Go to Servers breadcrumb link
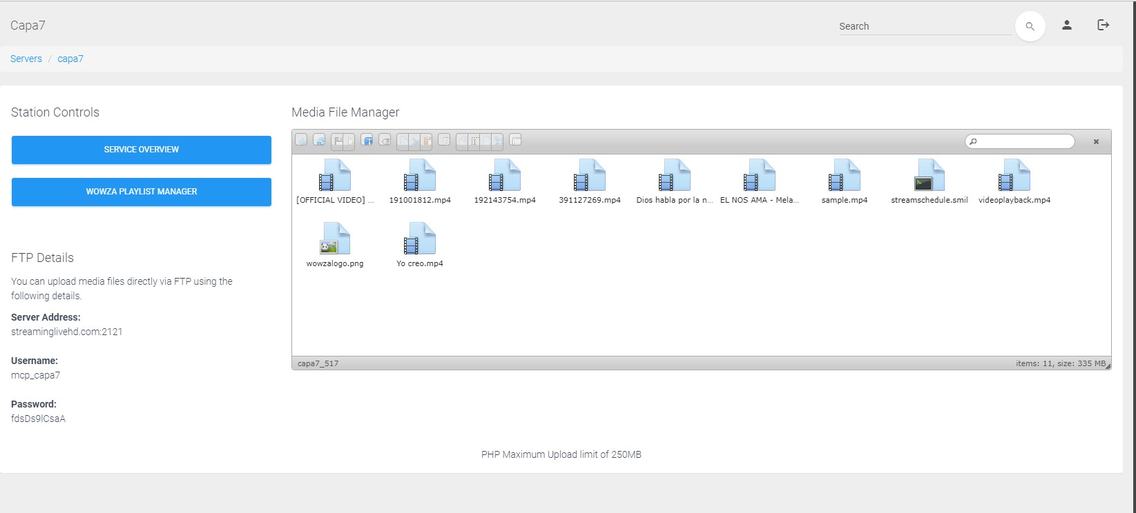 tap(26, 59)
